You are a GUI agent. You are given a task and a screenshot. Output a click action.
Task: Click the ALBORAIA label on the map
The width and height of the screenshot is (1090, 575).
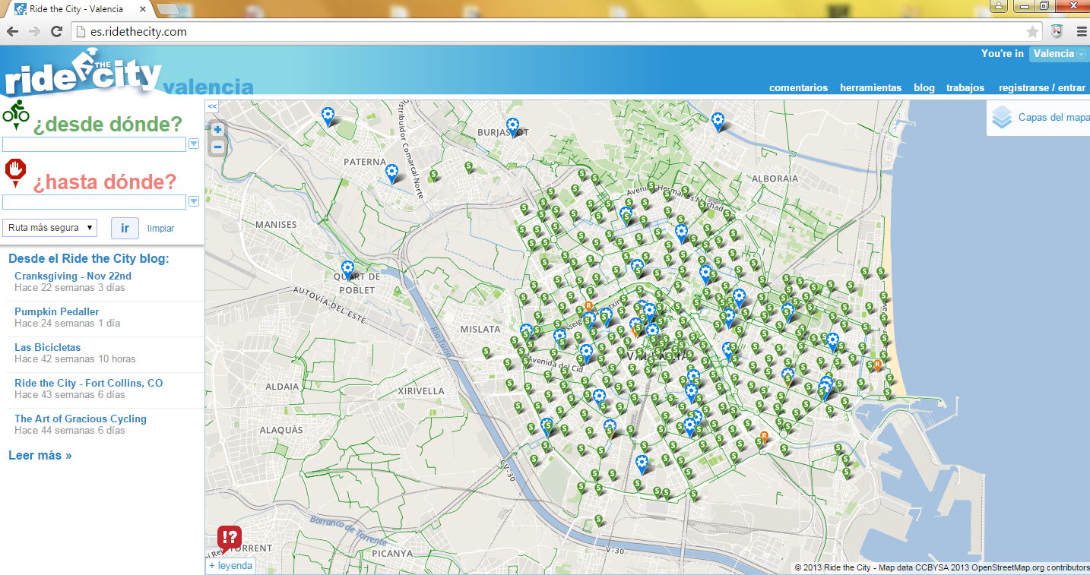775,179
